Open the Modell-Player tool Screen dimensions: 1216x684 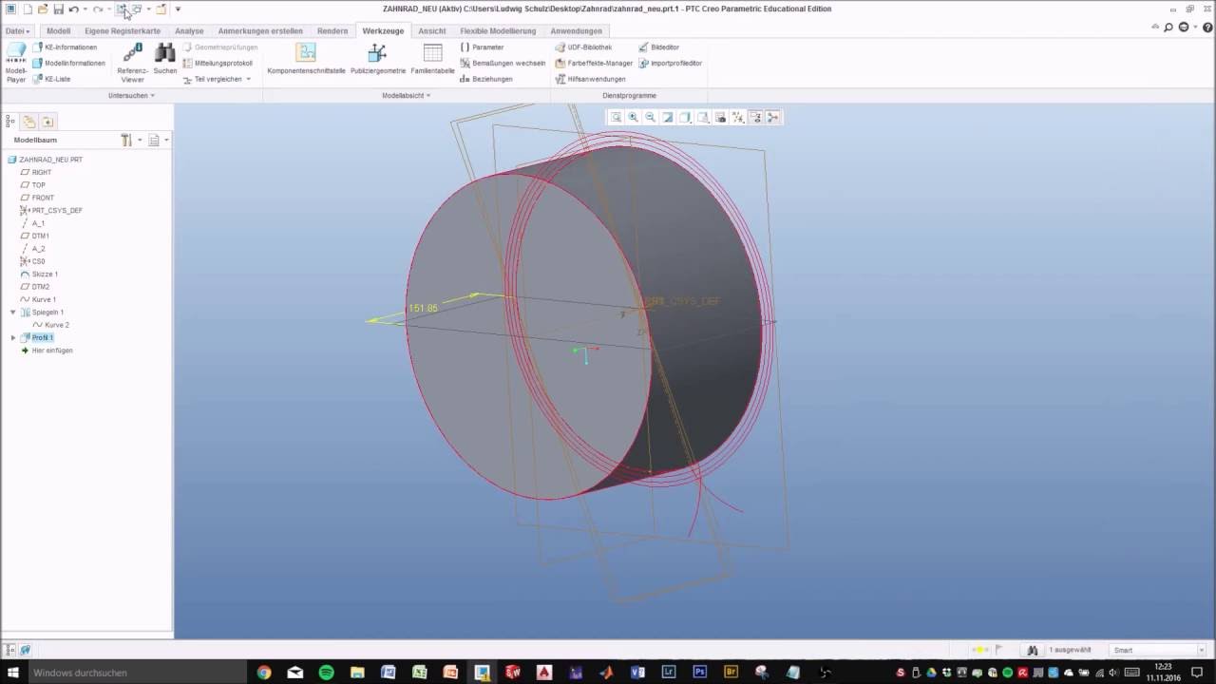coord(16,63)
